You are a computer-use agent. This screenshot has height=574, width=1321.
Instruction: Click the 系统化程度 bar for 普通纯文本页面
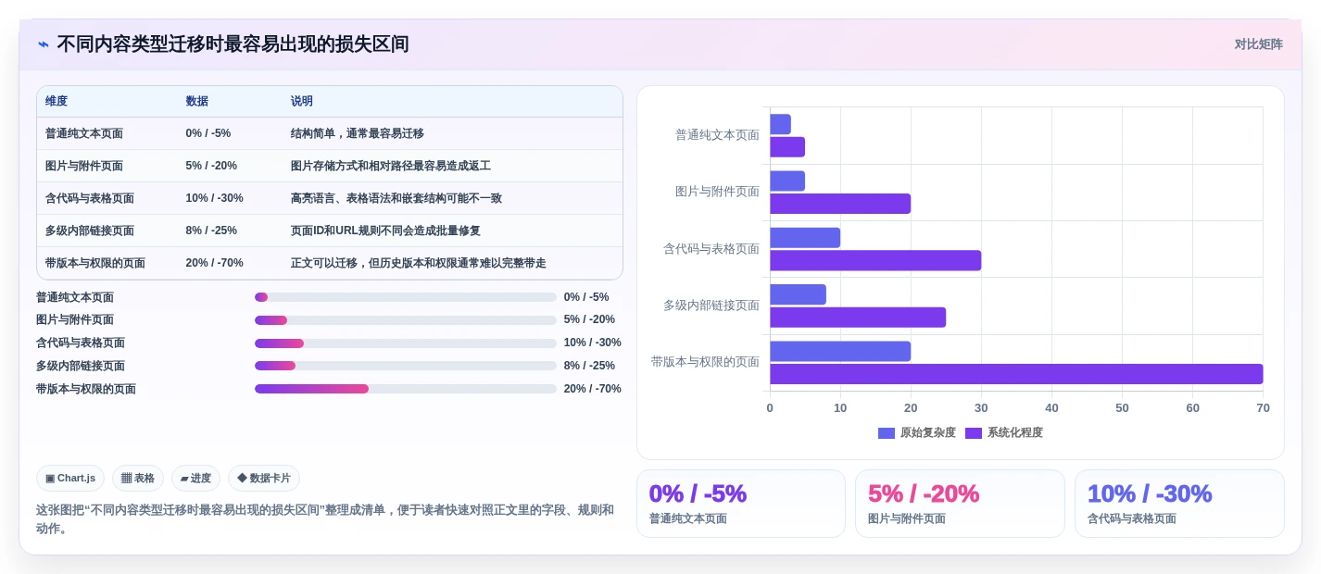pos(787,147)
